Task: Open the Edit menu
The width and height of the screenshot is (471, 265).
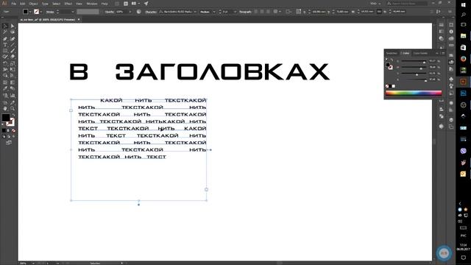Action: (22, 4)
